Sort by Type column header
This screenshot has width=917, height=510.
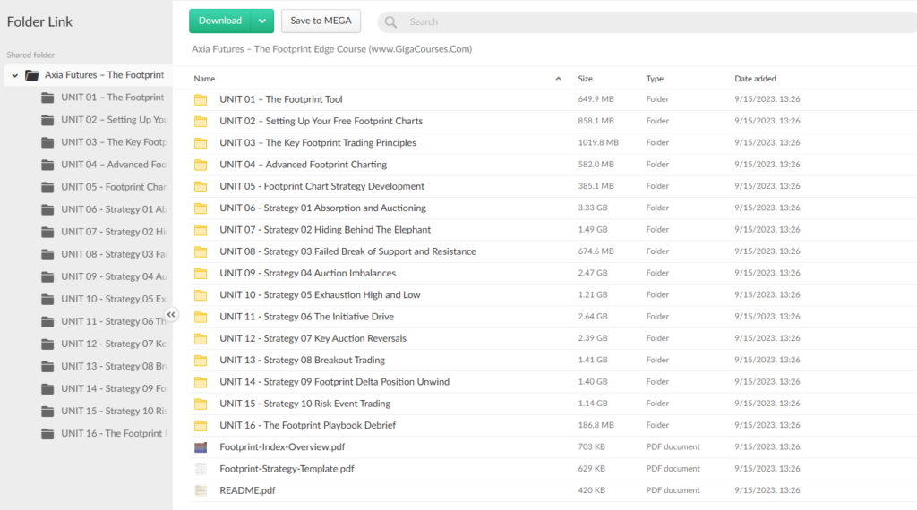(x=655, y=78)
